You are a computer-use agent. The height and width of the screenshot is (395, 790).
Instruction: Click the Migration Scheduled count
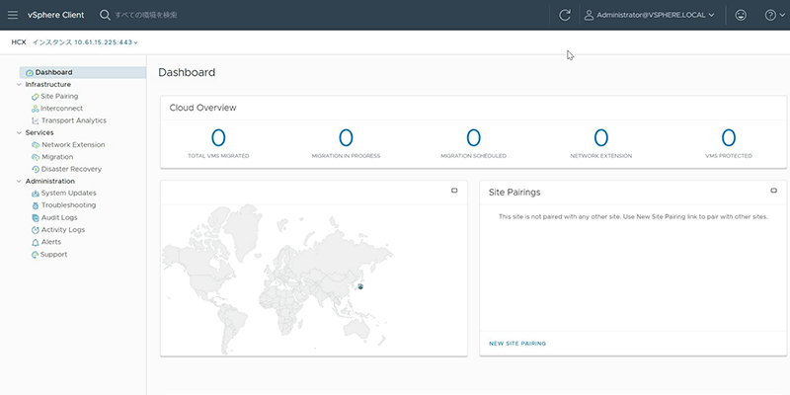(x=474, y=137)
